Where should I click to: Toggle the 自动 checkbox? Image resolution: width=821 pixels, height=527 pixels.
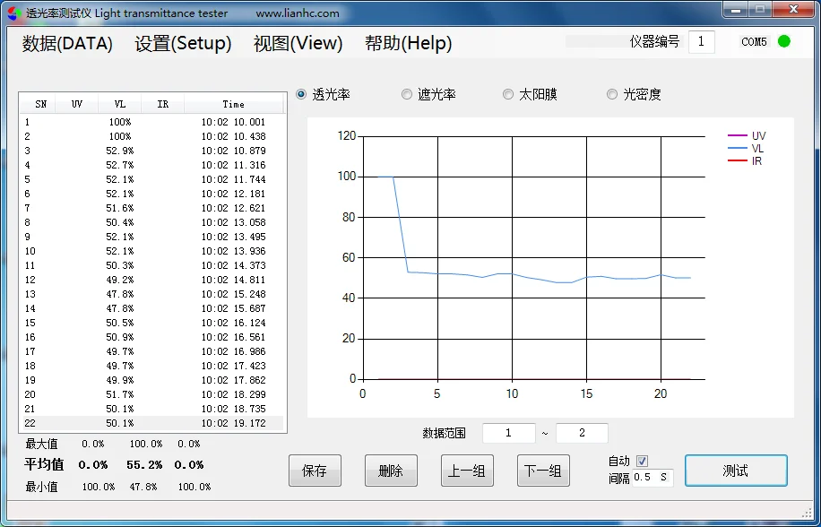[x=642, y=461]
